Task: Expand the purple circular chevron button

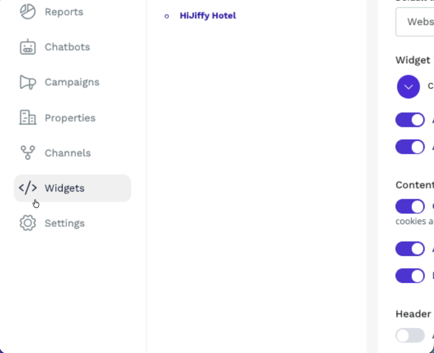Action: point(408,86)
